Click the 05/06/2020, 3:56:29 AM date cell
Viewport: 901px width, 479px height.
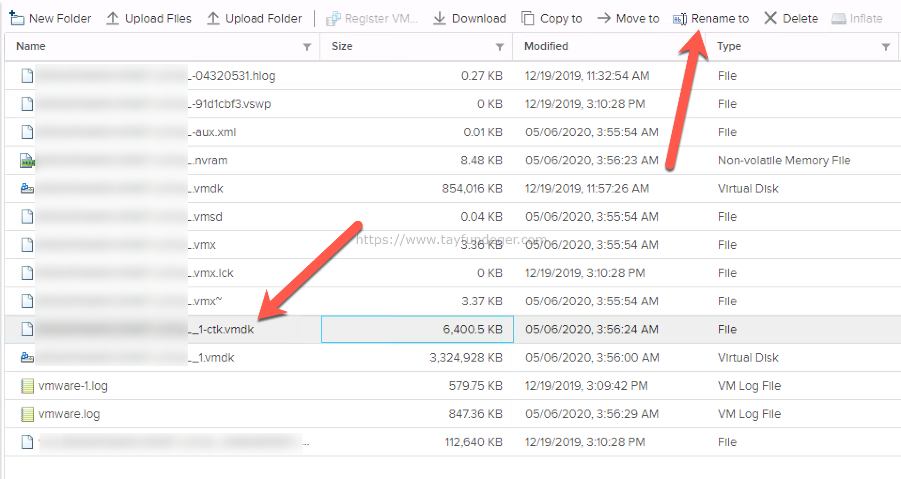(x=592, y=414)
